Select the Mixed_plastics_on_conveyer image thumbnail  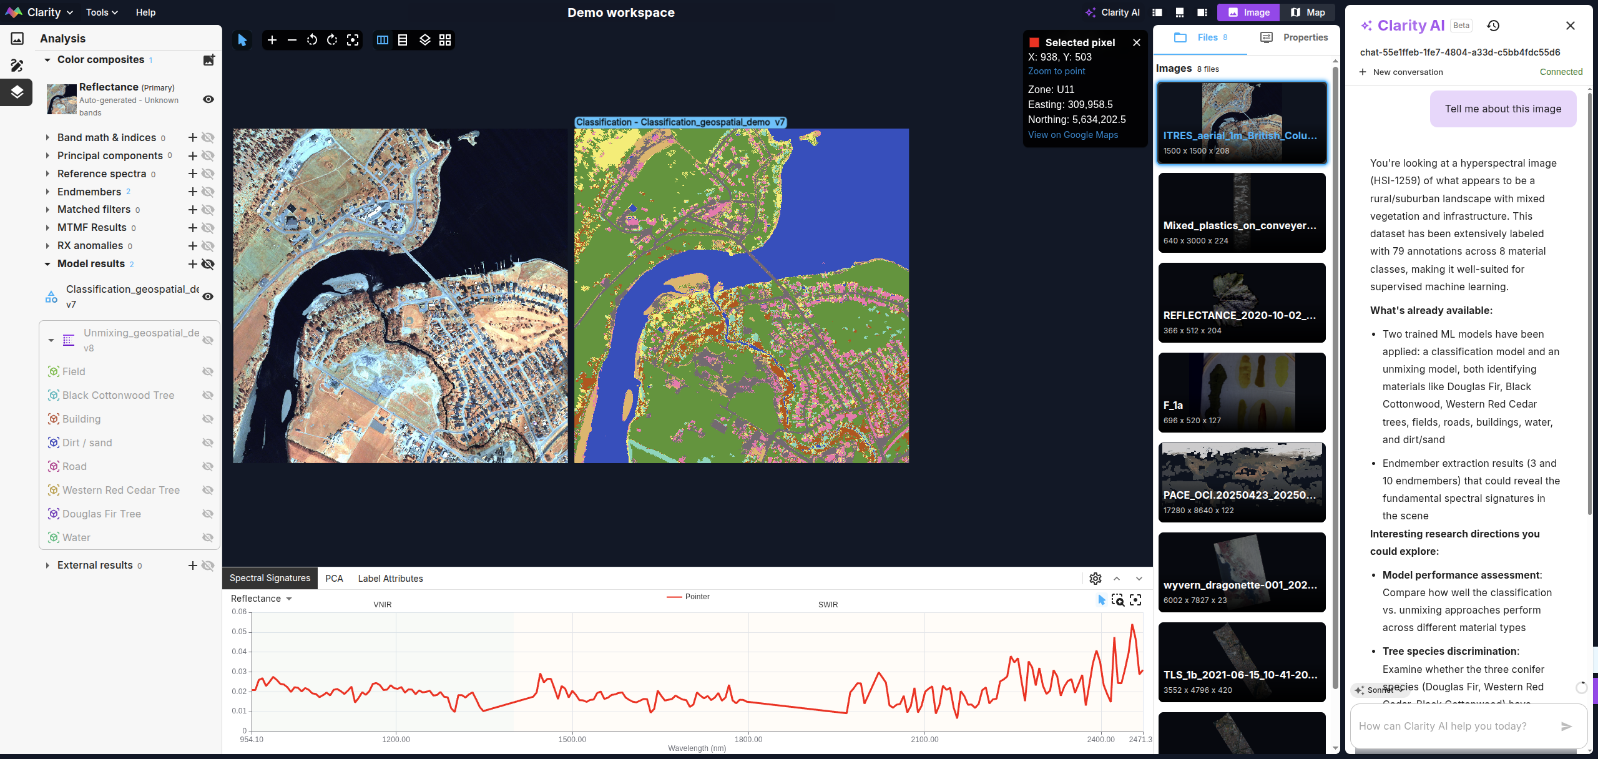(1242, 213)
